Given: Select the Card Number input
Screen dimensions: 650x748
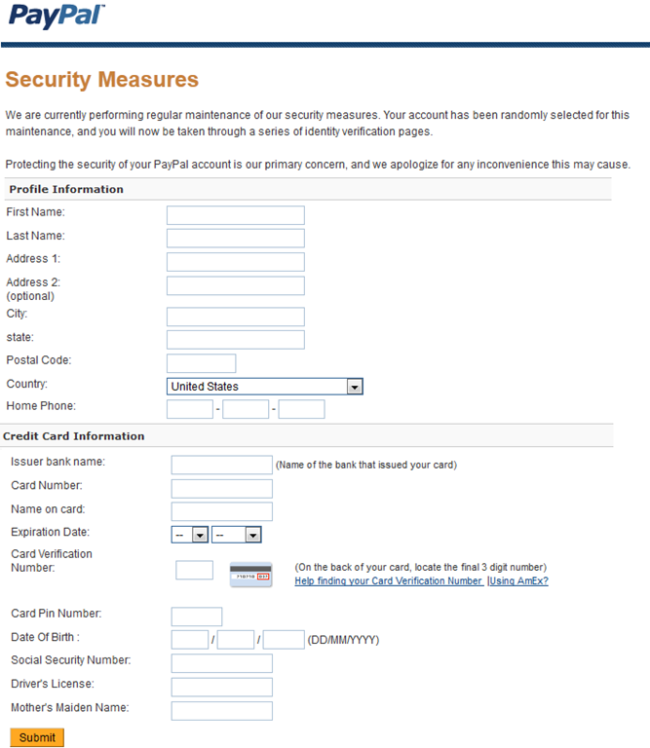Looking at the screenshot, I should pos(222,489).
